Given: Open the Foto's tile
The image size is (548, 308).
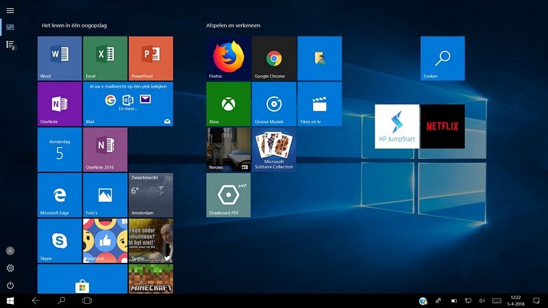Looking at the screenshot, I should click(x=105, y=195).
